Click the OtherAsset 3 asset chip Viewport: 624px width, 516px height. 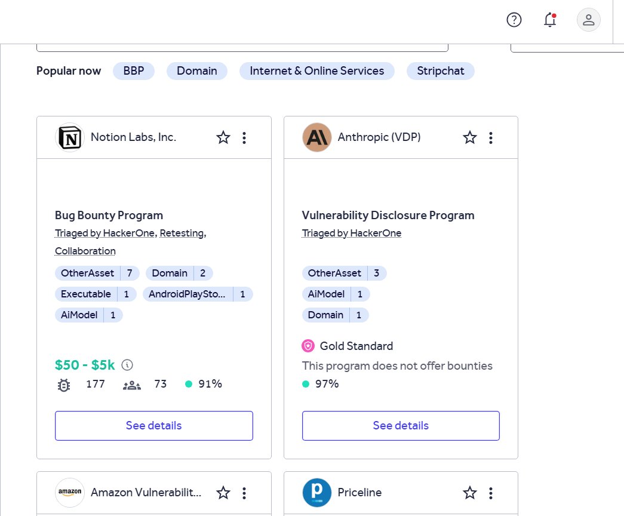344,273
